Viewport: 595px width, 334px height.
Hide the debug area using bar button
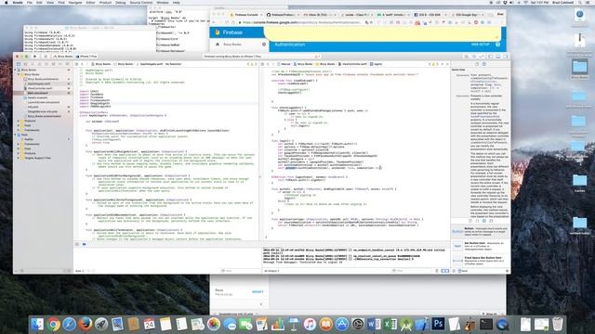click(x=77, y=244)
